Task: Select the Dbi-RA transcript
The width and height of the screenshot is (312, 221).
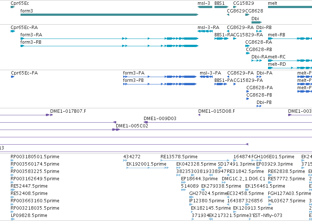Action: tap(257, 60)
